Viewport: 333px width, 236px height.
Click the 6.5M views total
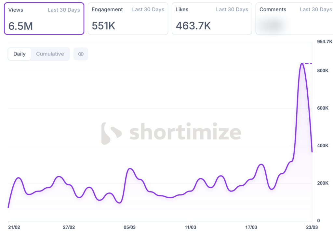tap(20, 26)
